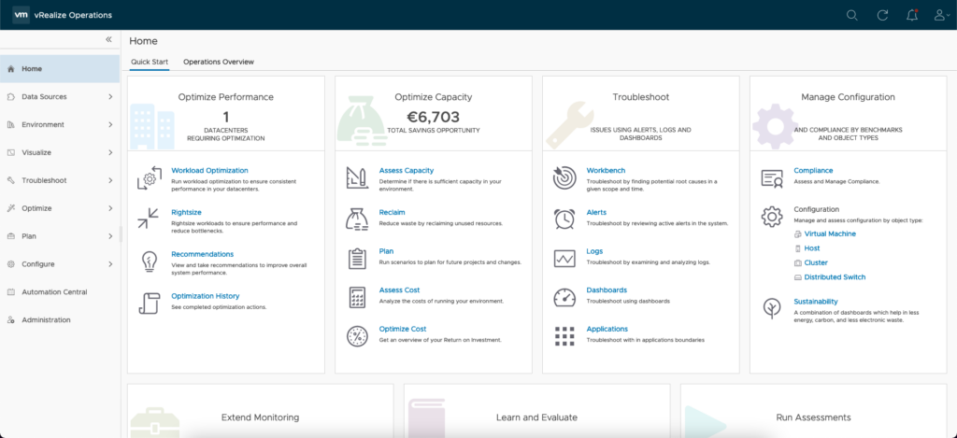The width and height of the screenshot is (957, 438).
Task: Open the Rightsize link
Action: pos(186,212)
